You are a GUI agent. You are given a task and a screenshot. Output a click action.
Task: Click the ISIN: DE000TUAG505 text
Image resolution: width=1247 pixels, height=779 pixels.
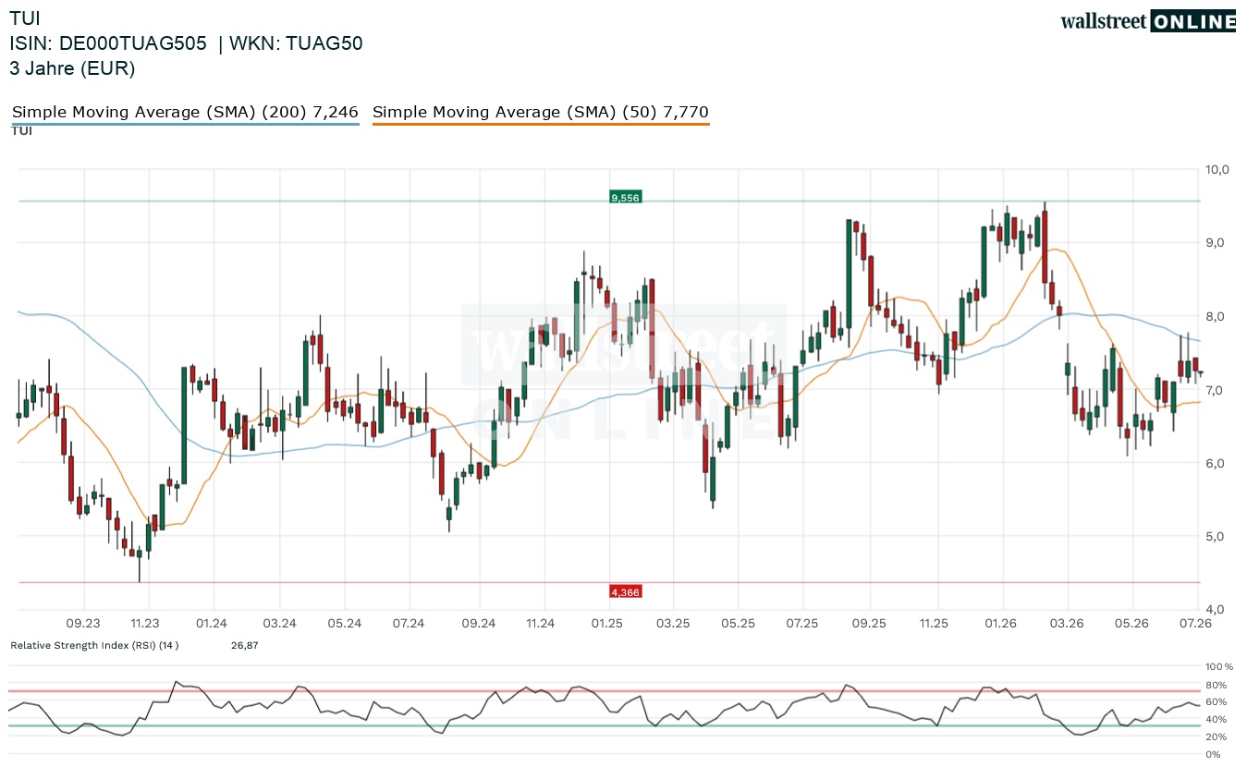[x=108, y=43]
